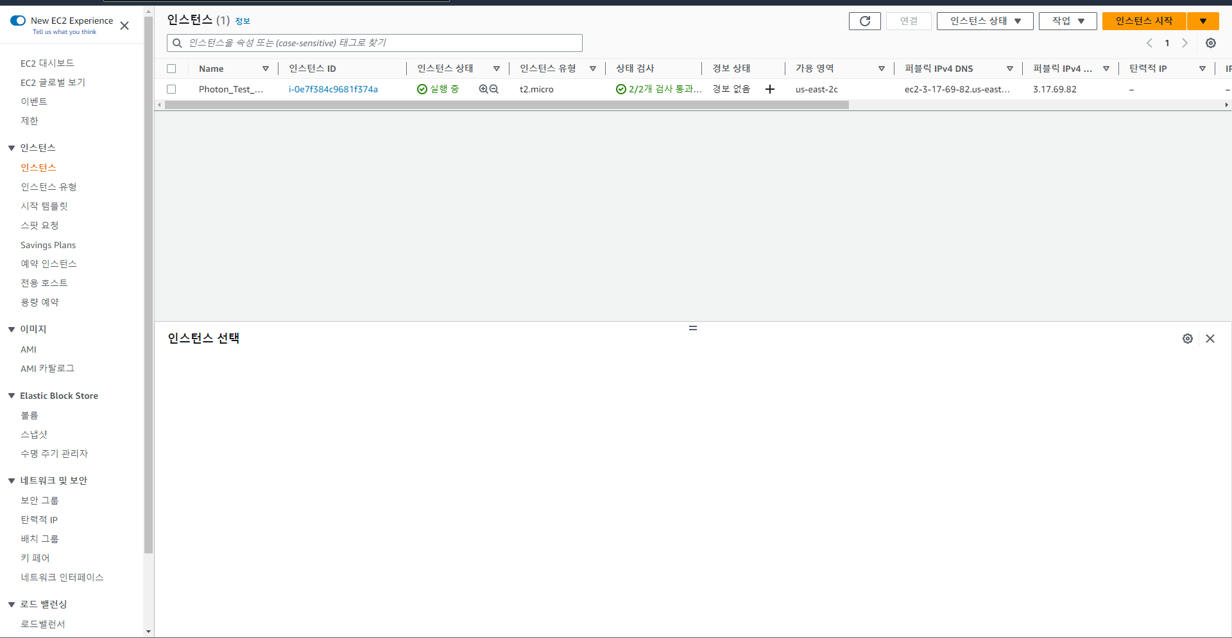Sort by 퍼블릭 IPv4 DNS column arrow
This screenshot has height=638, width=1232.
coord(1009,69)
